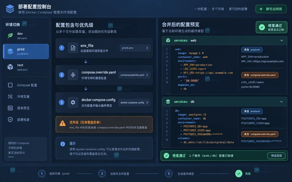Click POSTGRES_PASSWORD=****** in db sources panel
Viewport: 292px width, 182px height.
tap(261, 141)
